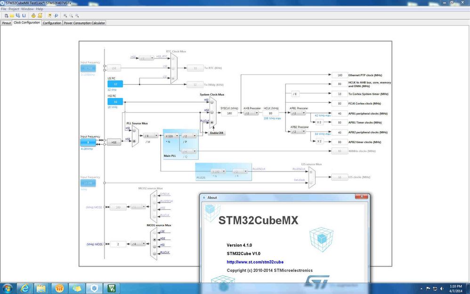Open File Explorer from the taskbar
Viewport: 470px width, 294px height.
click(x=41, y=288)
